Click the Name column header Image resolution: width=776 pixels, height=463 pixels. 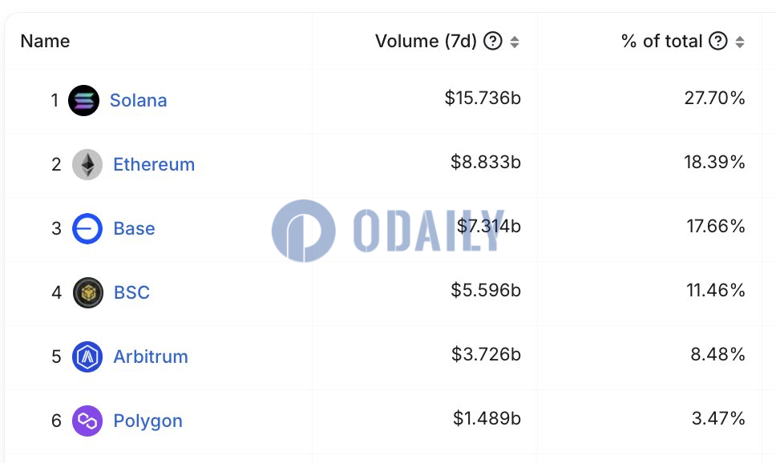click(x=45, y=41)
